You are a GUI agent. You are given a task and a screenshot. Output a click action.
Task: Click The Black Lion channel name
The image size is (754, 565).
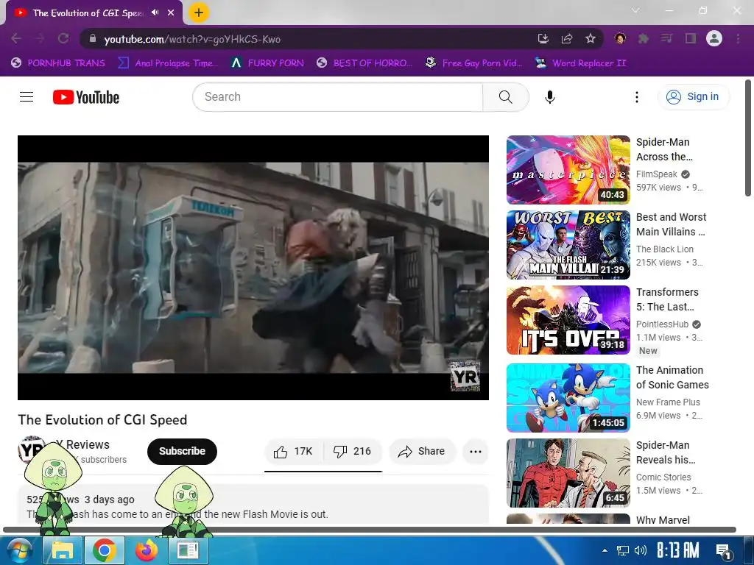pyautogui.click(x=665, y=249)
